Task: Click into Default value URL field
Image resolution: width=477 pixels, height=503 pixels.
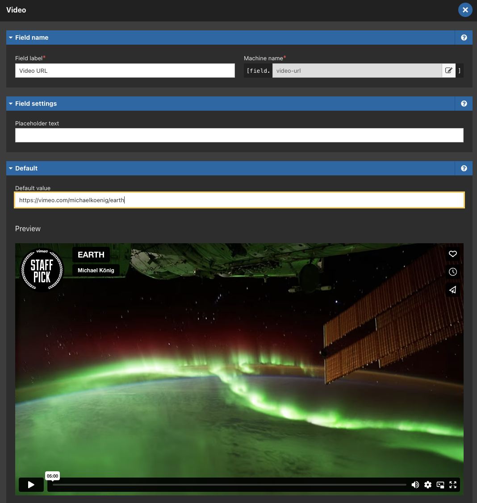Action: tap(239, 200)
